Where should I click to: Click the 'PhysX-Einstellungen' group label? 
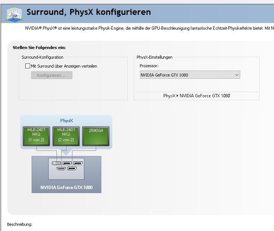coord(154,57)
